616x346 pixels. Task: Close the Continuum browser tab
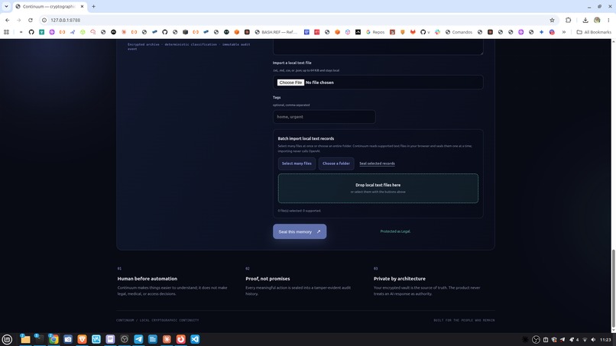pyautogui.click(x=82, y=7)
